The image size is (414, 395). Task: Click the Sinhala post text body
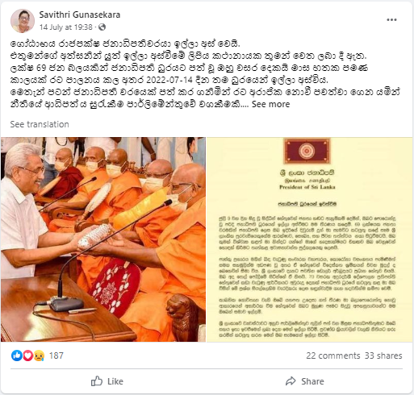tap(205, 74)
